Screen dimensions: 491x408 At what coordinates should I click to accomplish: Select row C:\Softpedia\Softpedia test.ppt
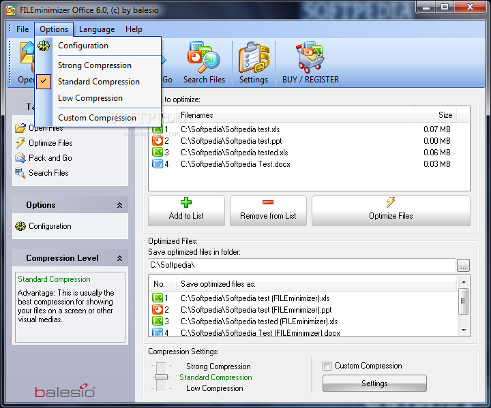[309, 141]
